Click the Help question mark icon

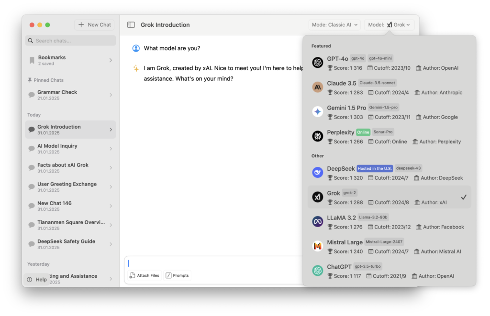point(29,280)
